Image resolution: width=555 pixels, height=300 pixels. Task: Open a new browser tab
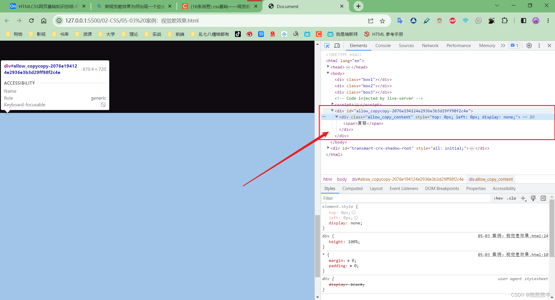358,6
